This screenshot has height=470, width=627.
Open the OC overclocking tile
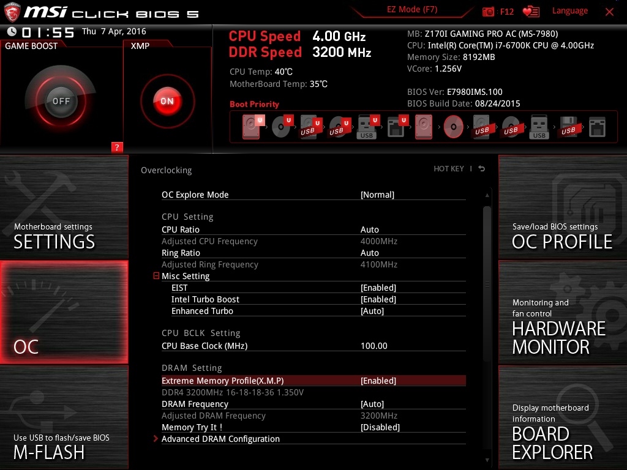pos(64,312)
